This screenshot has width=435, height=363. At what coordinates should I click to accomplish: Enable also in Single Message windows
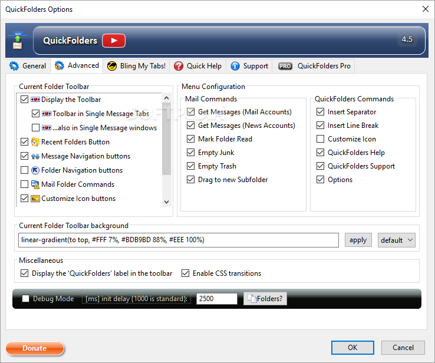pos(35,127)
